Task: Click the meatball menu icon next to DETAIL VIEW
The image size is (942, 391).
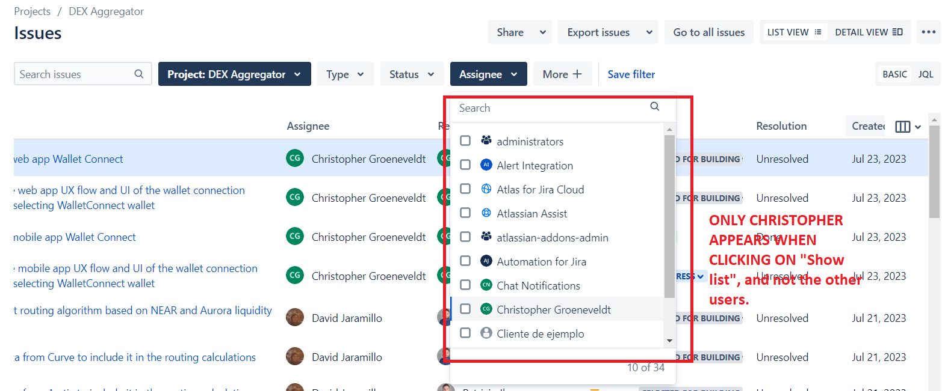Action: pos(929,32)
